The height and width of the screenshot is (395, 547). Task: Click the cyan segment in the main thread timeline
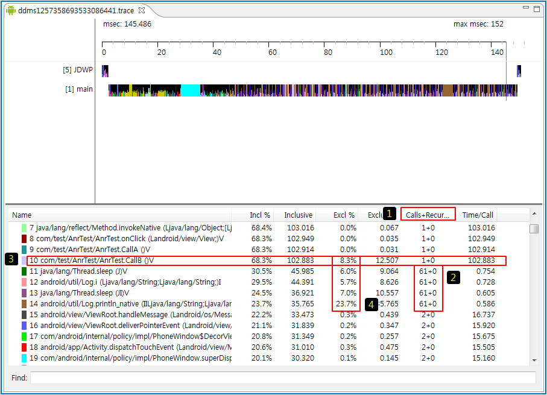pos(191,90)
